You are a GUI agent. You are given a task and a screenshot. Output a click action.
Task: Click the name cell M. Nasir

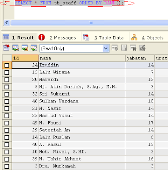[82, 108]
